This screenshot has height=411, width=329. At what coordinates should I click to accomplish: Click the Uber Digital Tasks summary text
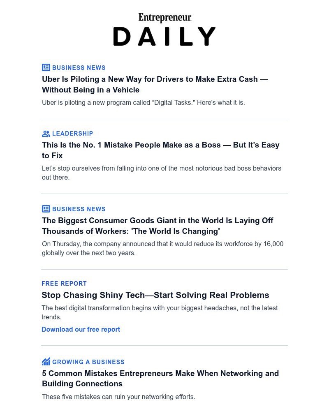coord(143,102)
